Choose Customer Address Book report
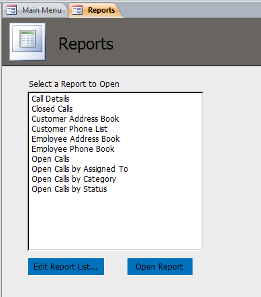Viewport: 261px width, 297px height. (115, 119)
